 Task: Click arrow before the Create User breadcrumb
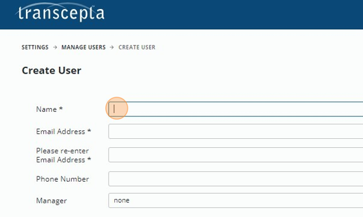112,47
